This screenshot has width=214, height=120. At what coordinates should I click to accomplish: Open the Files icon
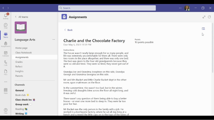pyautogui.click(x=6, y=72)
